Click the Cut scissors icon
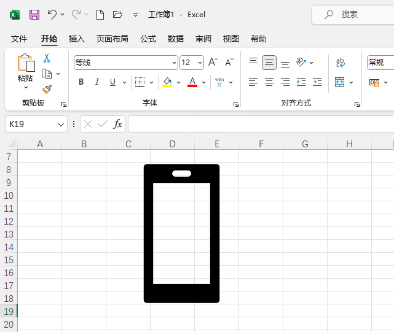 [47, 58]
